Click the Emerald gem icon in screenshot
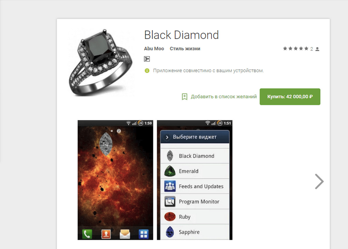This screenshot has height=249, width=348. 170,171
